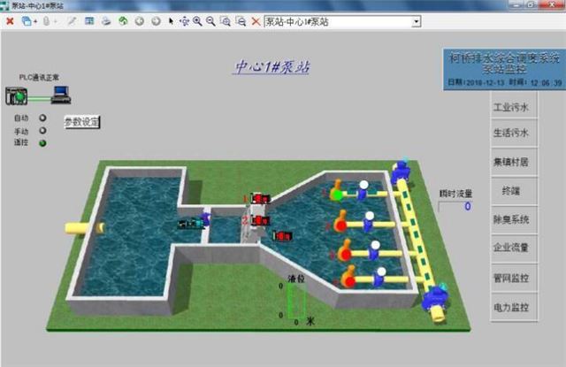Viewport: 566px width, 367px height.
Task: Click pump 3 with red indicator
Action: 345,250
